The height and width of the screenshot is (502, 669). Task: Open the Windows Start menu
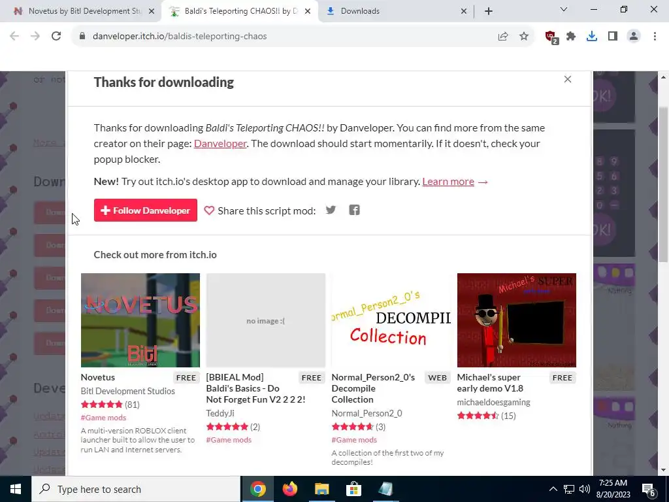pyautogui.click(x=16, y=489)
